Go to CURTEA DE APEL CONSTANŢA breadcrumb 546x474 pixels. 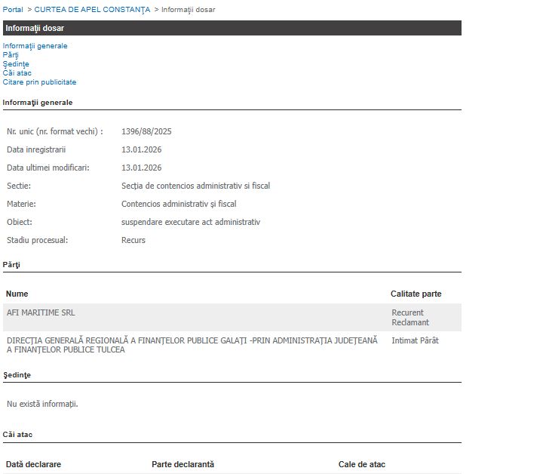92,9
